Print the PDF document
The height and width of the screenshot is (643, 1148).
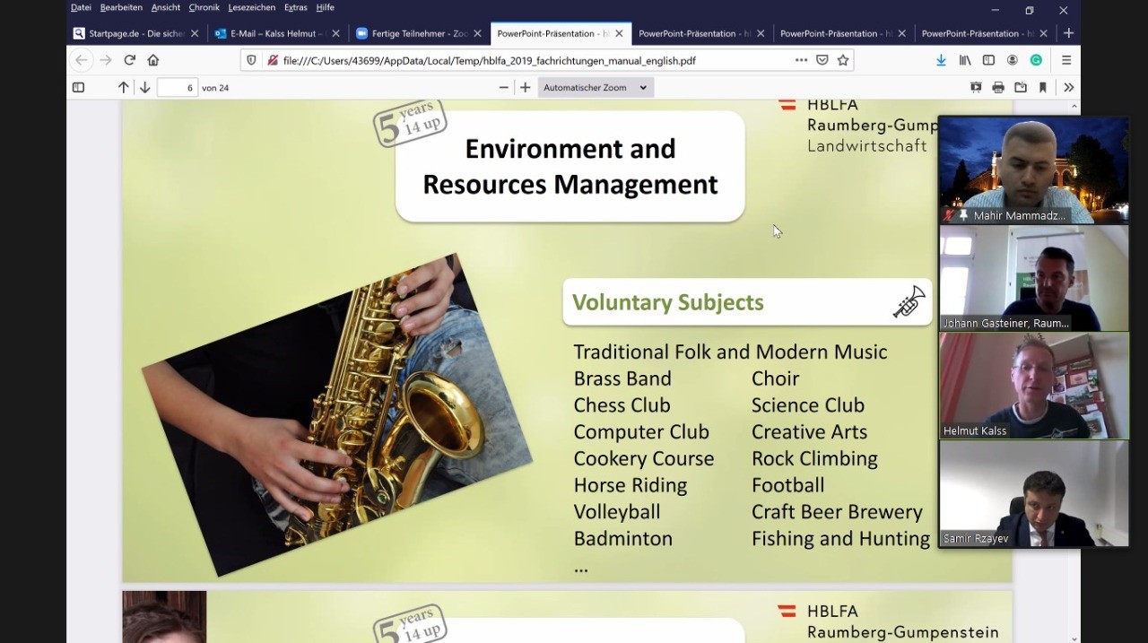[998, 88]
